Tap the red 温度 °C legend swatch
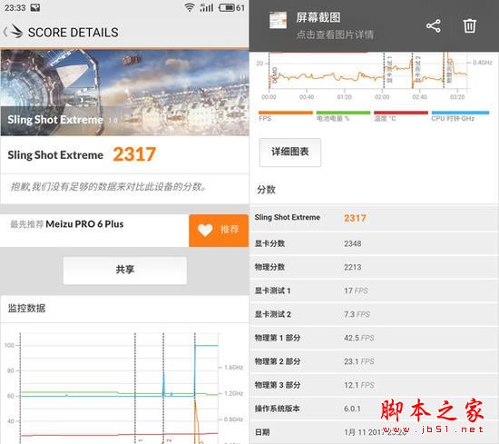 pyautogui.click(x=401, y=113)
